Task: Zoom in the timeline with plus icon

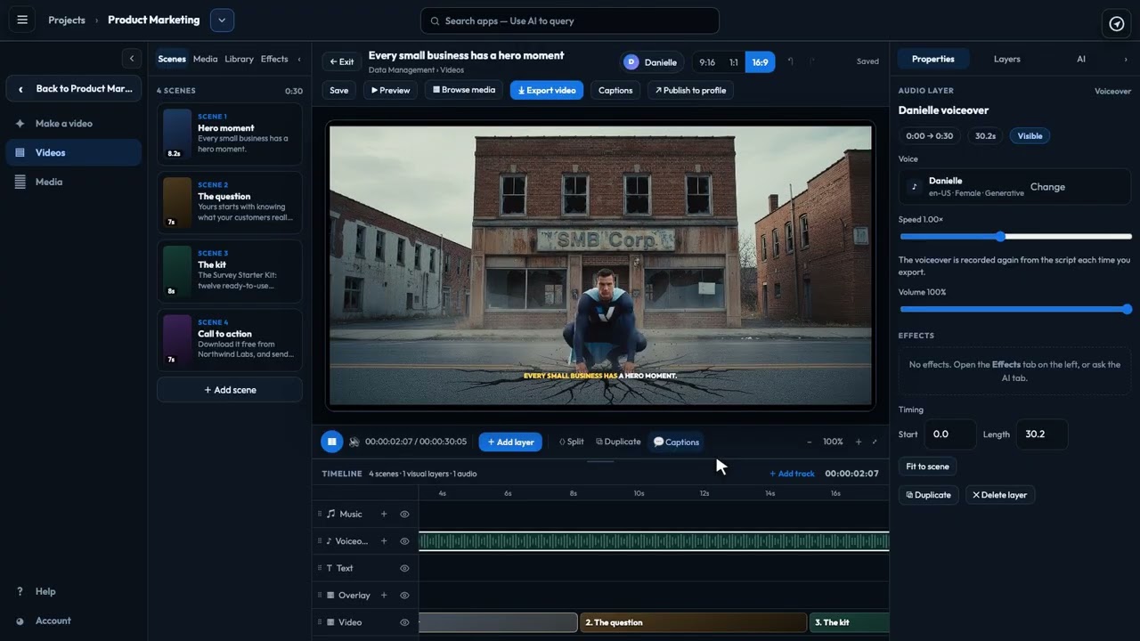Action: 859,442
